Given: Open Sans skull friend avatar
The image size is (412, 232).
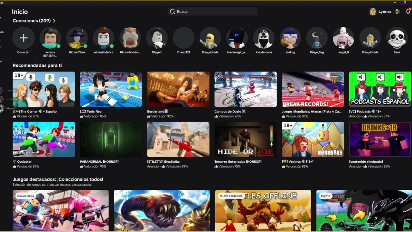Looking at the screenshot, I should [x=397, y=38].
